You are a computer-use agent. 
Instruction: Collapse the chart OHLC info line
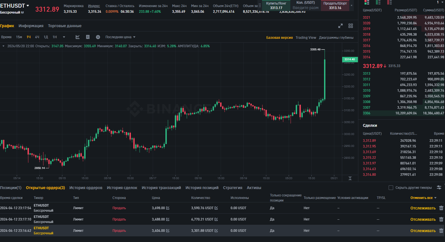(x=3, y=46)
